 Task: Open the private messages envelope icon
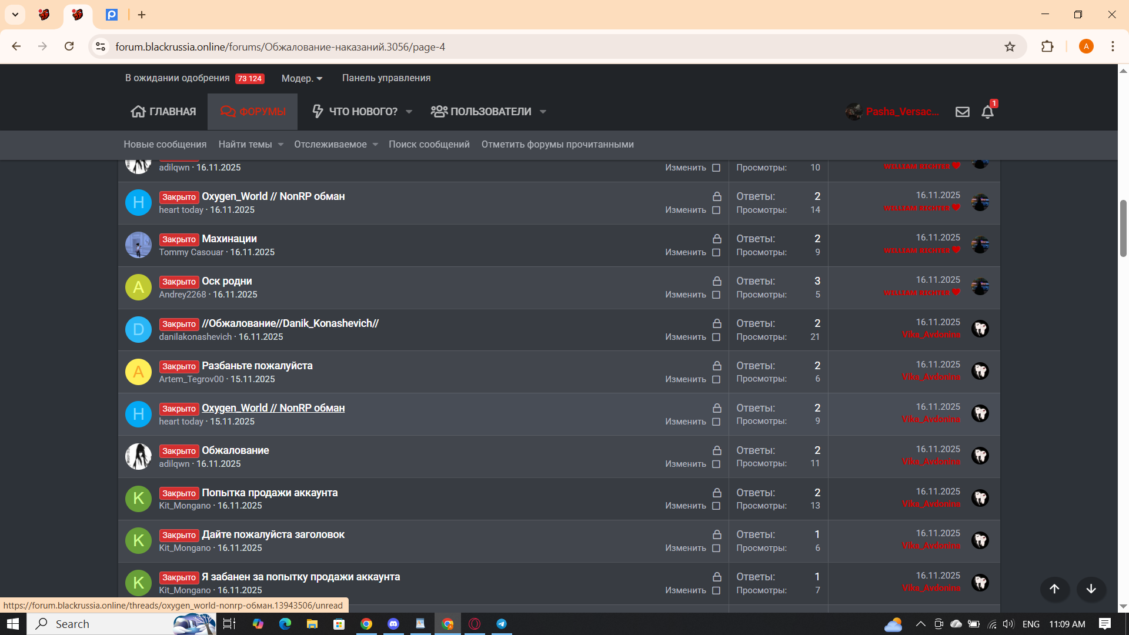962,112
